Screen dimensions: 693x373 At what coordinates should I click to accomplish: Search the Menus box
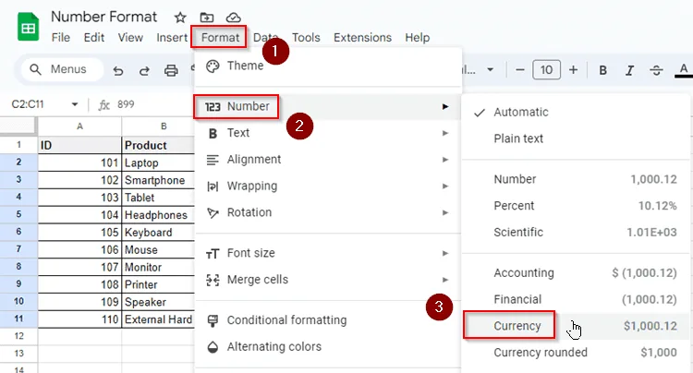click(x=62, y=69)
